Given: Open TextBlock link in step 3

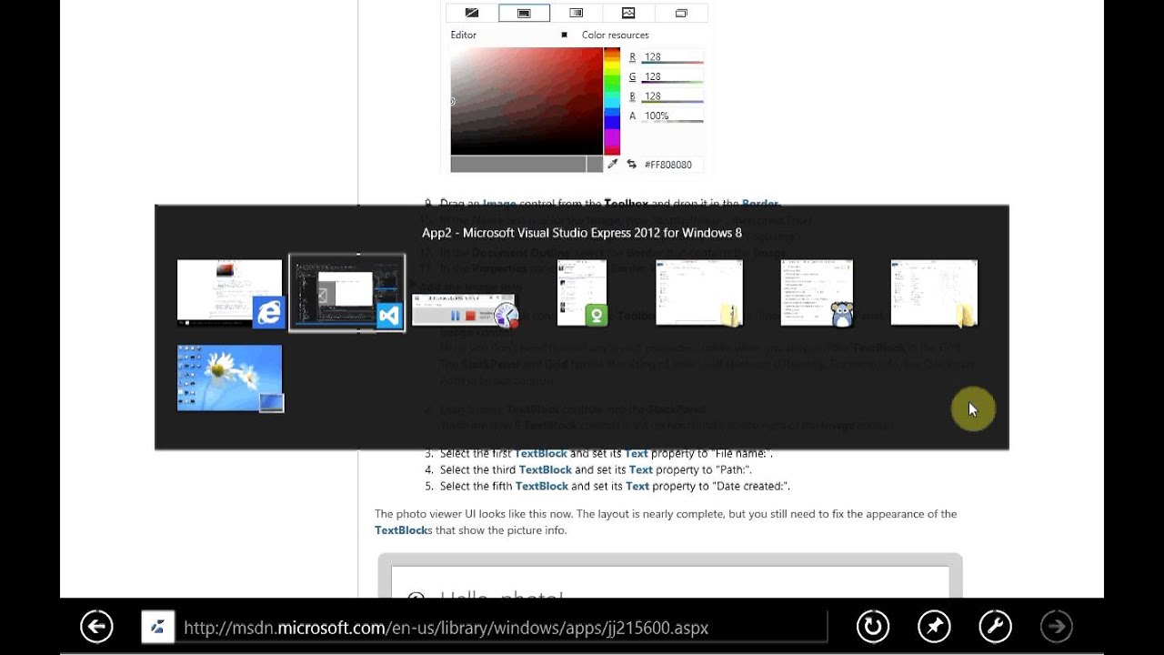Looking at the screenshot, I should click(541, 453).
